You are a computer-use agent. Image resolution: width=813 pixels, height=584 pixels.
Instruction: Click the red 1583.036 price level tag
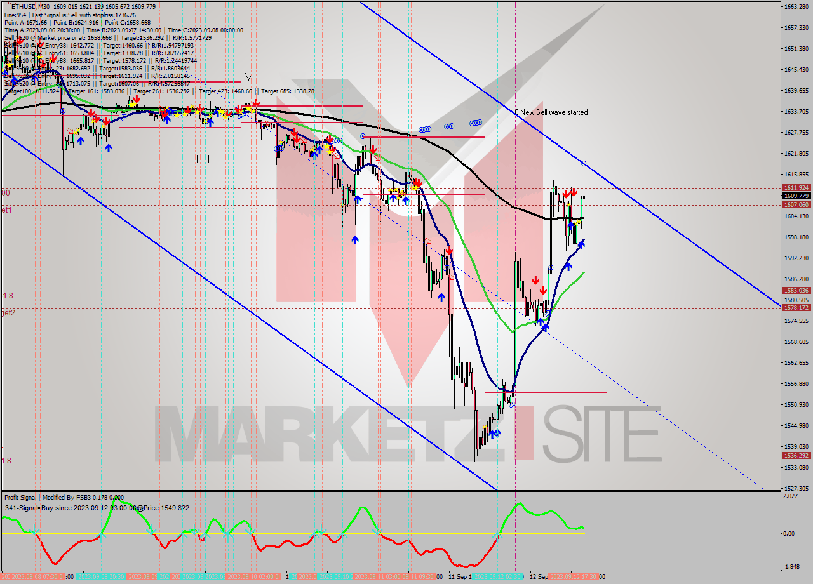(796, 291)
